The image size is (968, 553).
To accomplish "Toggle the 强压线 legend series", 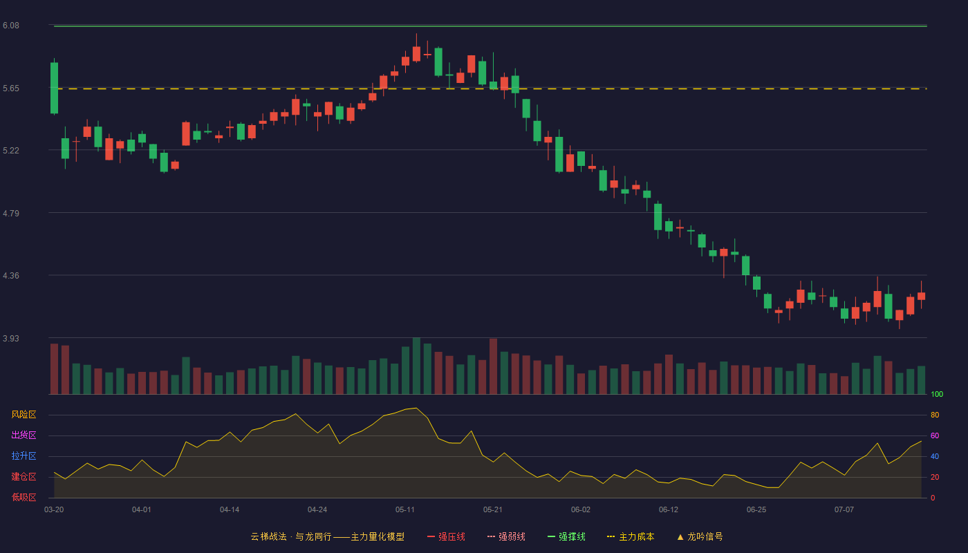I will coord(446,536).
